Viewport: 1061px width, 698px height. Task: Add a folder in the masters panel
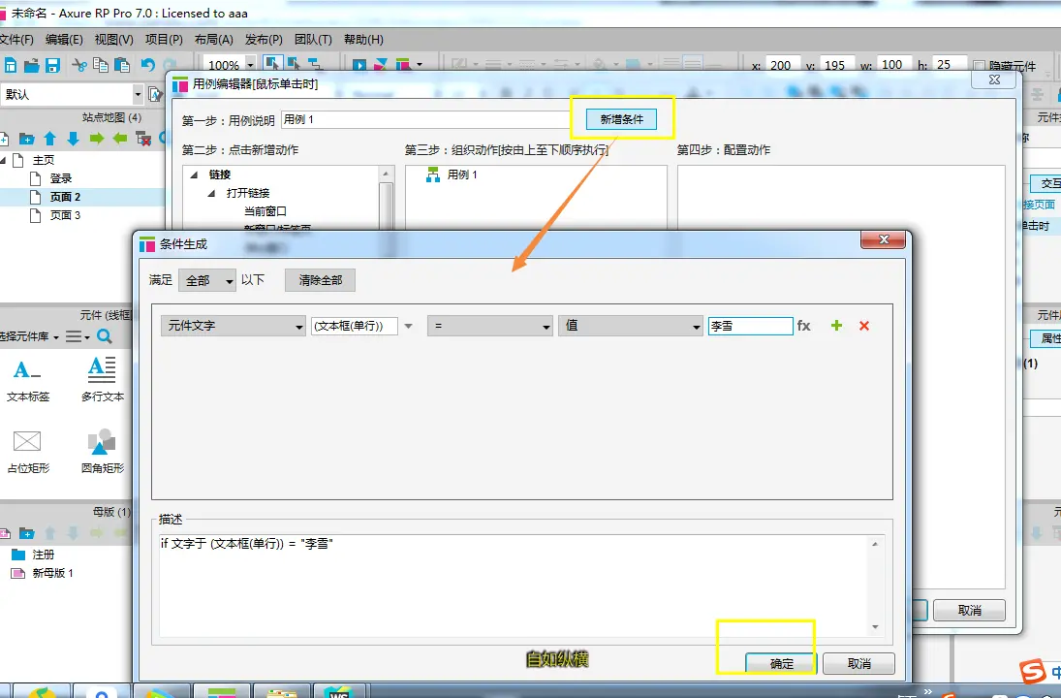tap(26, 533)
